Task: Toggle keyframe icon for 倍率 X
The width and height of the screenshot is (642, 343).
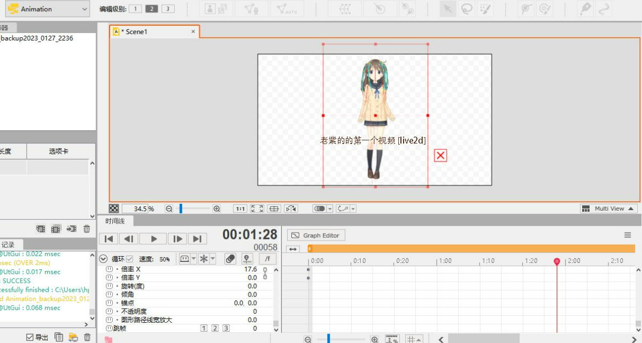Action: click(x=110, y=269)
